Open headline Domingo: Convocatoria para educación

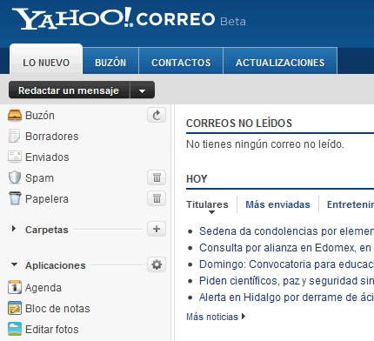tap(286, 264)
